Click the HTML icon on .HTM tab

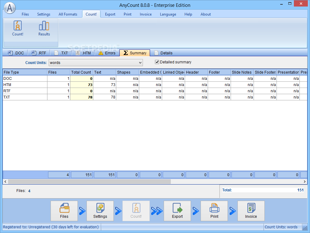(x=78, y=53)
